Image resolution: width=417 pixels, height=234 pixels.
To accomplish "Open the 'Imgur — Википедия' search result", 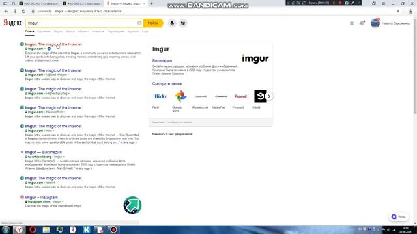I will pyautogui.click(x=44, y=152).
